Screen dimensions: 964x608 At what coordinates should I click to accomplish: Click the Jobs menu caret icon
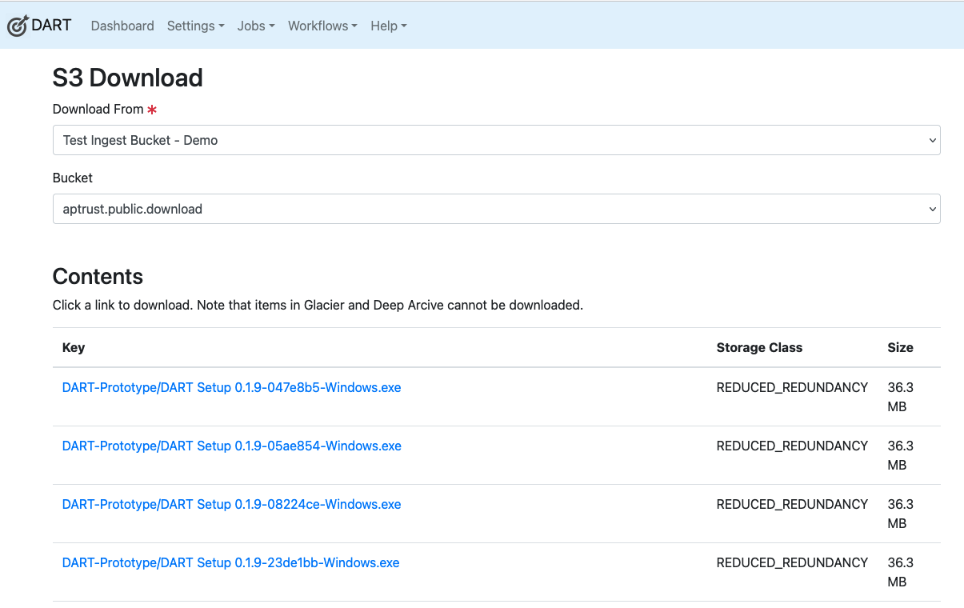271,26
